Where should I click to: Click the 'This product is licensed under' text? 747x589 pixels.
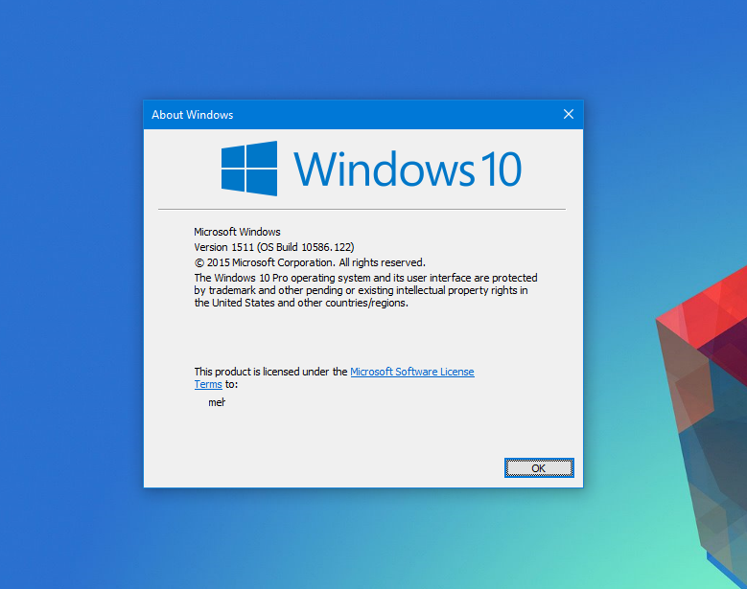point(270,372)
